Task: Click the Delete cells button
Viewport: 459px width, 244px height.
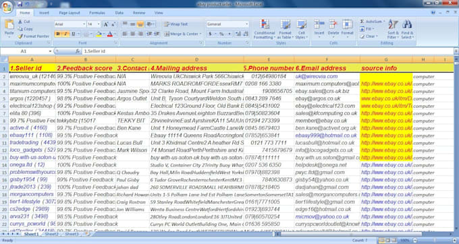Action: coord(333,29)
